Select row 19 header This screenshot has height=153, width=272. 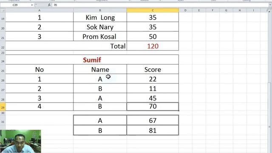pyautogui.click(x=3, y=17)
